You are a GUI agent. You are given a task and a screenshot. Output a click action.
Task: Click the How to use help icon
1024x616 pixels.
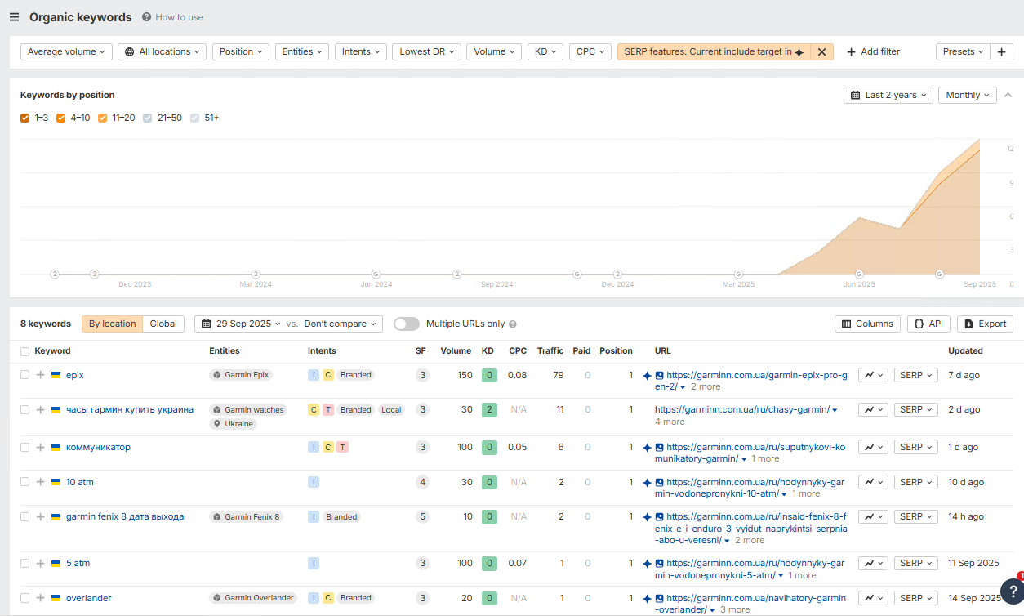pyautogui.click(x=146, y=17)
